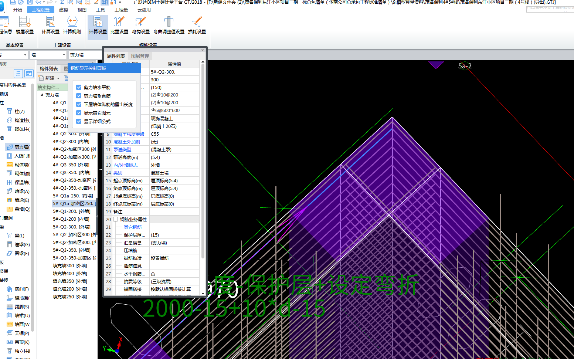Select 砌体柱 masonry column type
This screenshot has height=359, width=574.
[x=18, y=129]
